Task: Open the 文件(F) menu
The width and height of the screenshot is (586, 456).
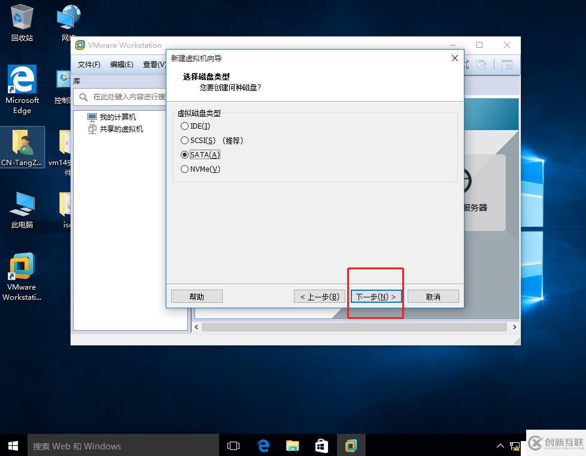Action: click(89, 65)
